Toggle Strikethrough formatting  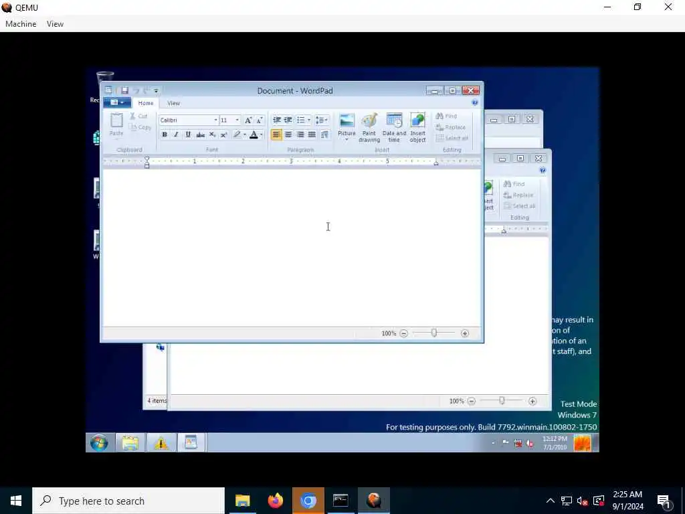coord(200,135)
